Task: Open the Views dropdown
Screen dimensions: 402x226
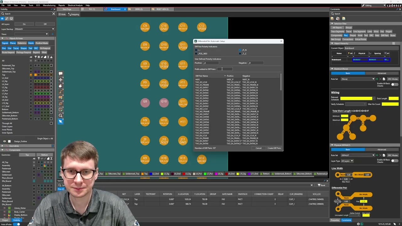Action: click(x=31, y=34)
